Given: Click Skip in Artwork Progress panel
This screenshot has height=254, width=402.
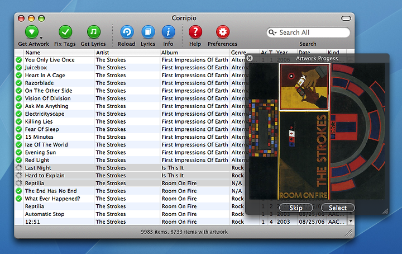Looking at the screenshot, I should [x=296, y=208].
